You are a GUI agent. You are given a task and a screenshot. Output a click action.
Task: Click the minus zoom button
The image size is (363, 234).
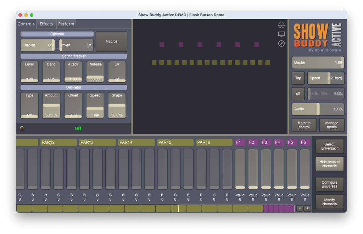coord(300,208)
